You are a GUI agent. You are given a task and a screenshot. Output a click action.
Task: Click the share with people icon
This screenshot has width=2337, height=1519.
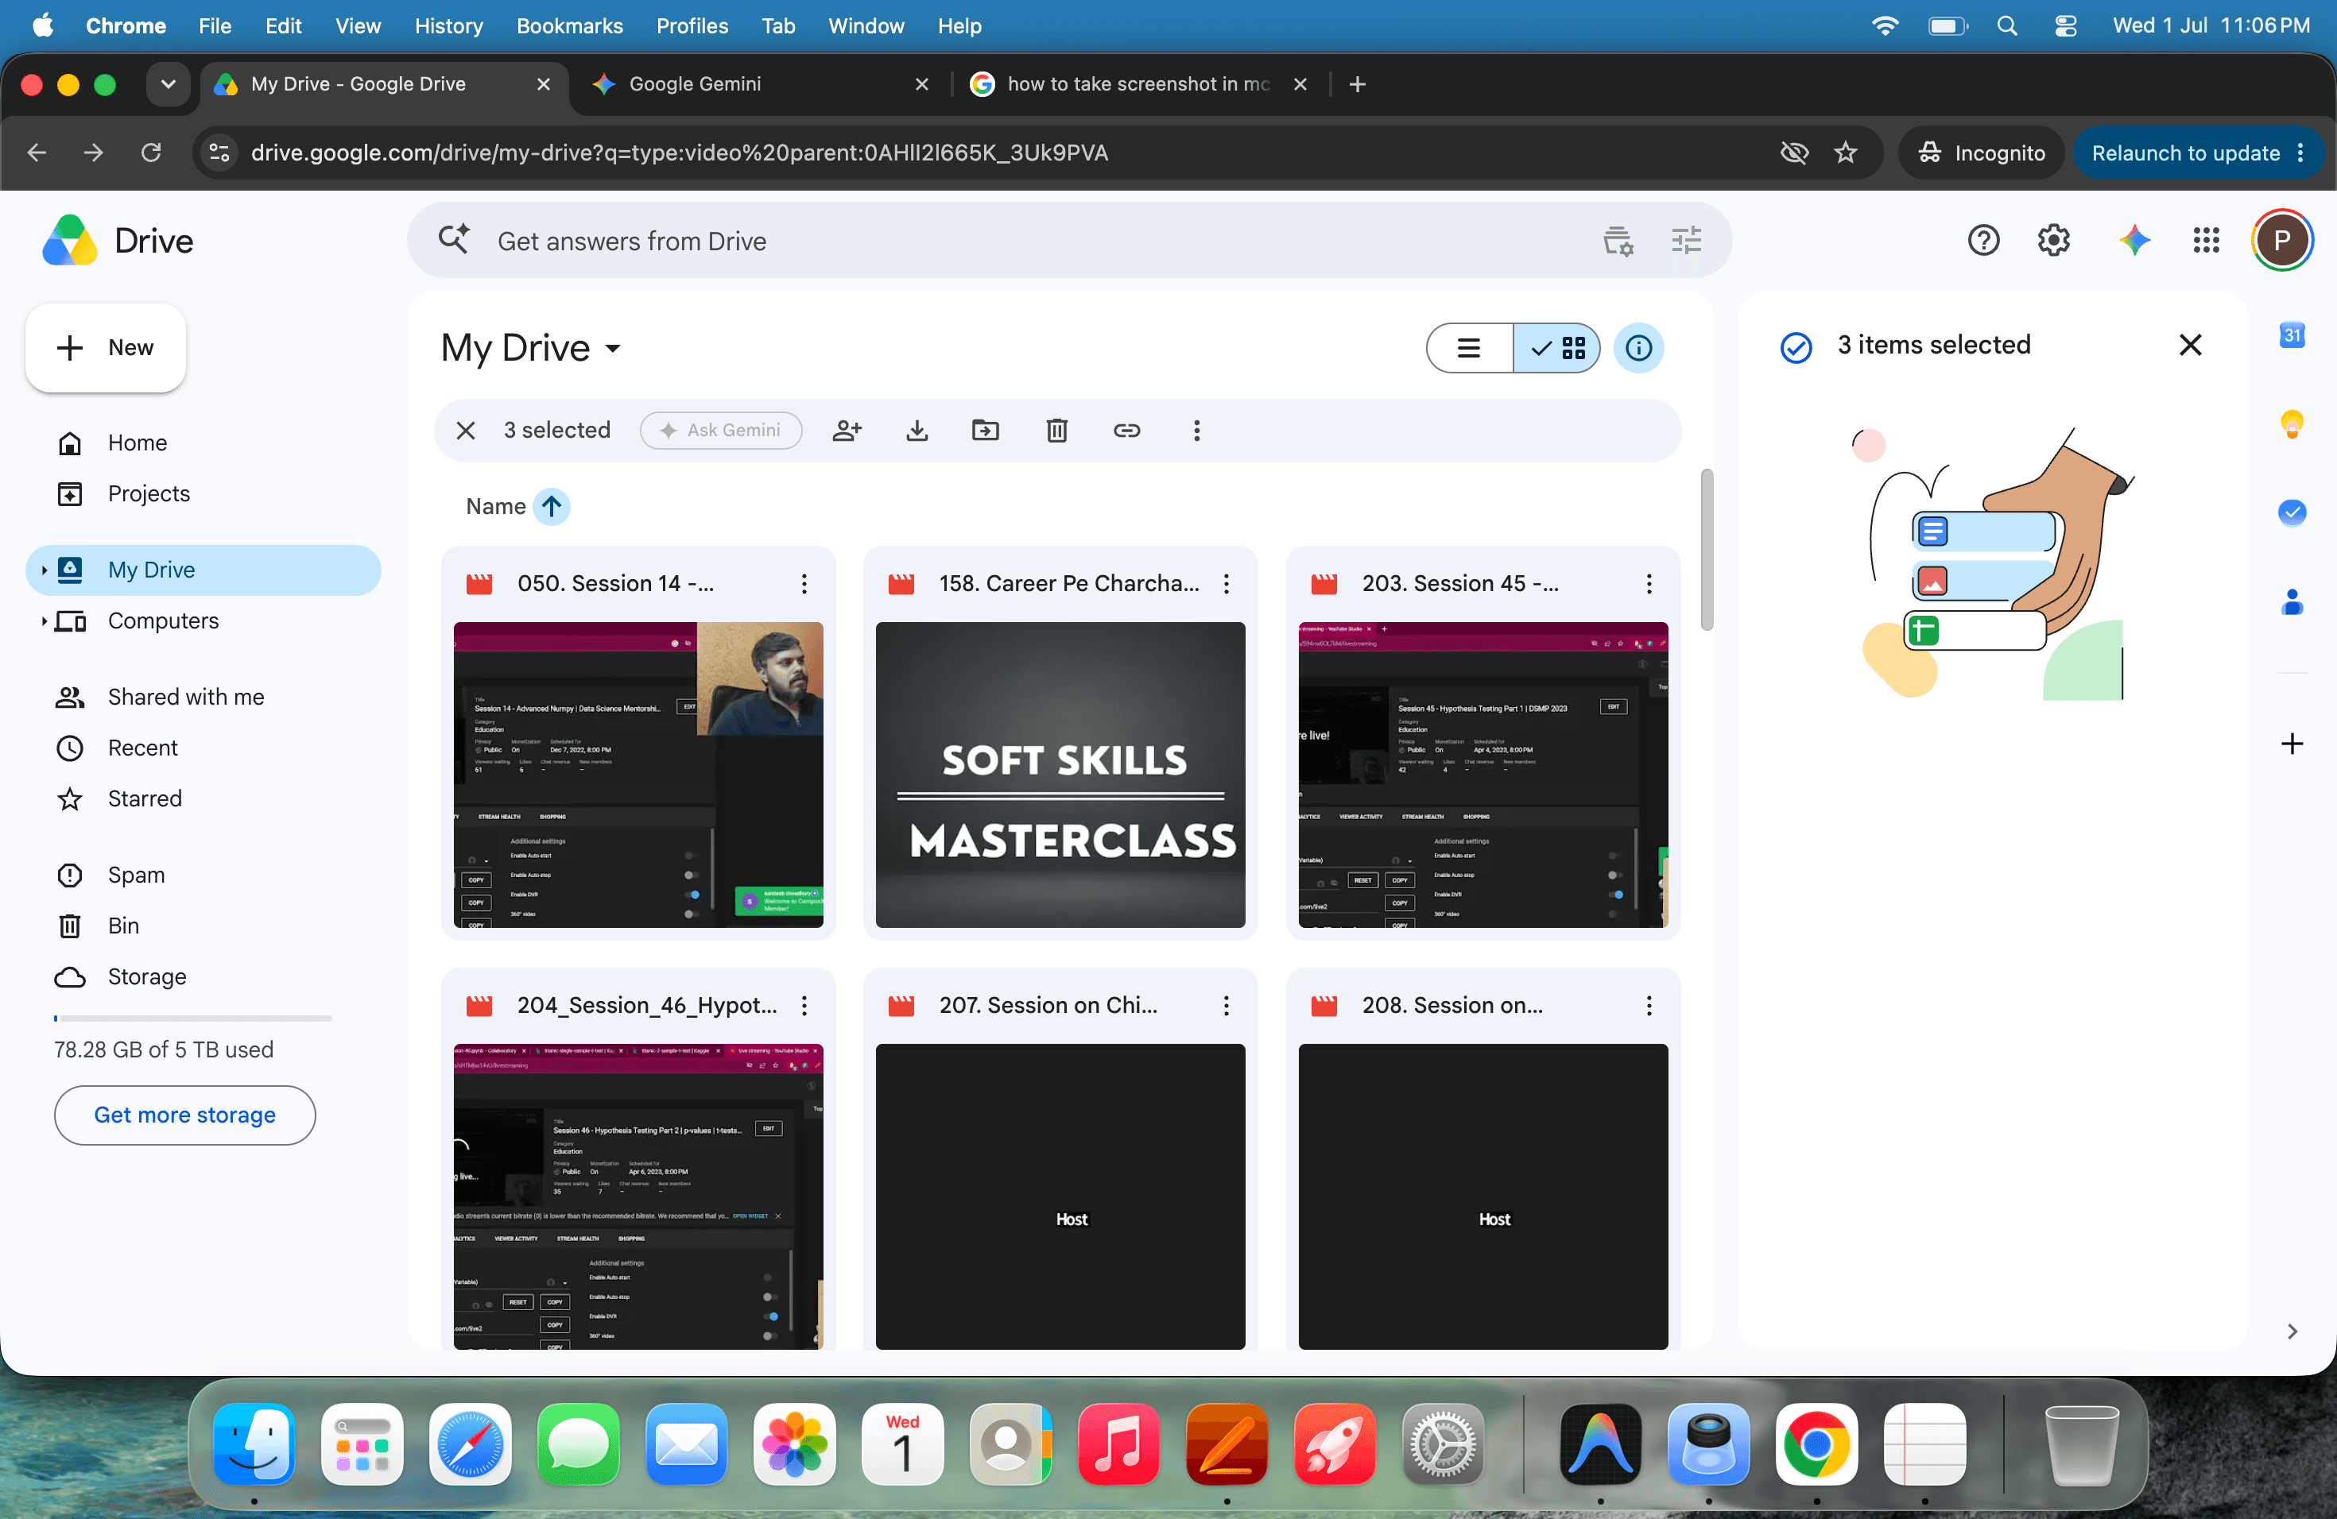847,431
